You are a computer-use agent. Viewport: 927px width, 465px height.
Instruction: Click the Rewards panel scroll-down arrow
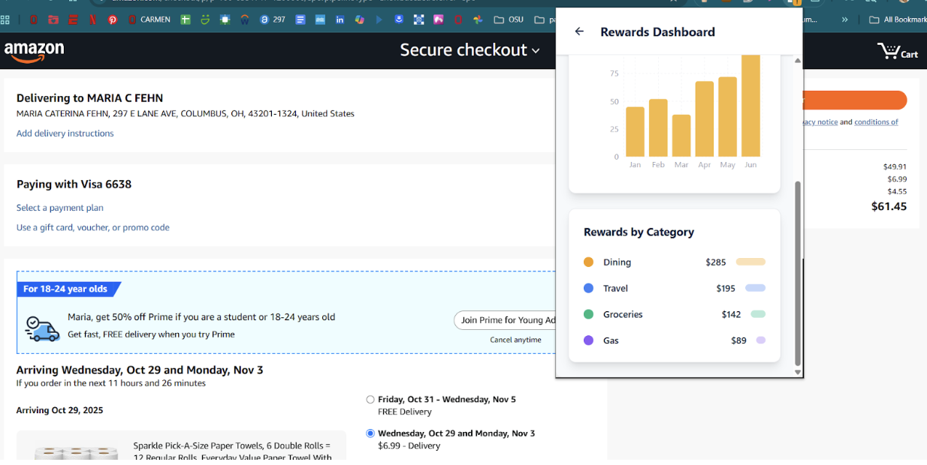pos(798,372)
